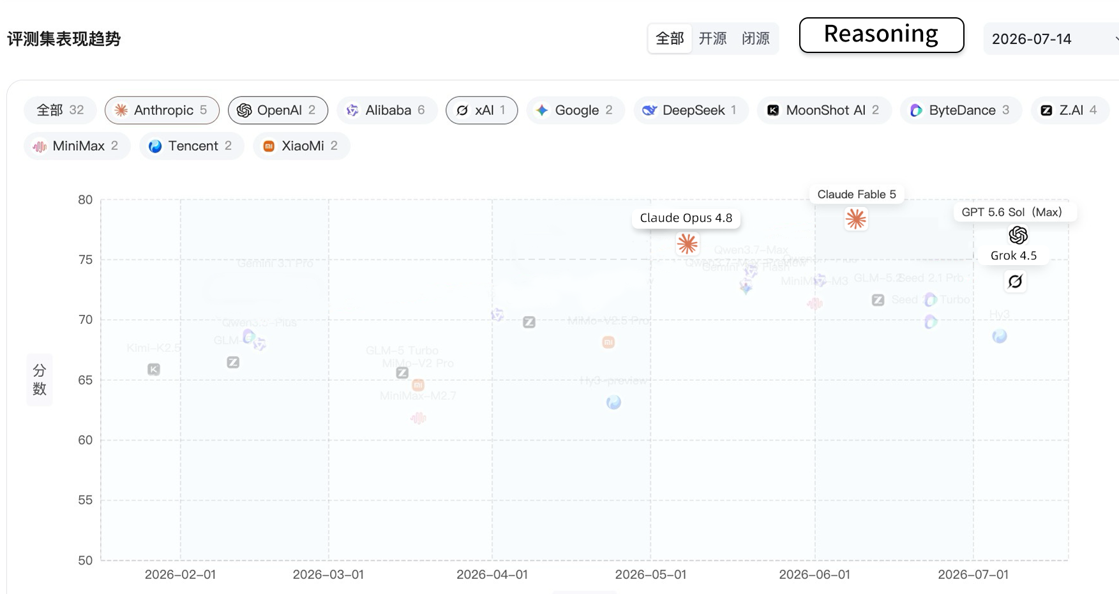The width and height of the screenshot is (1119, 594).
Task: Click the 2026-02-01 x-axis label
Action: [181, 574]
